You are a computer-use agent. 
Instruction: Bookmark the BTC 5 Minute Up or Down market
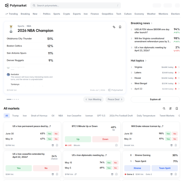pos(116,145)
